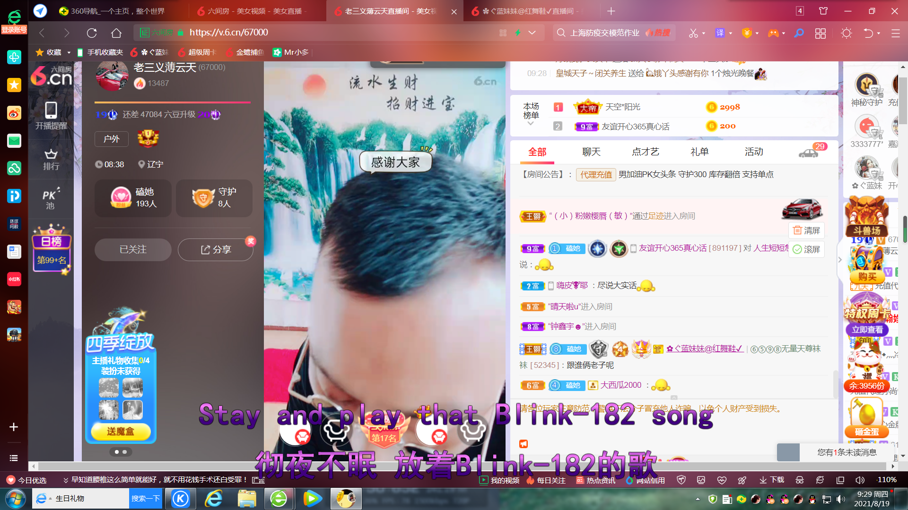Open the undo icon dropdown arrow
The height and width of the screenshot is (510, 908).
[x=879, y=33]
